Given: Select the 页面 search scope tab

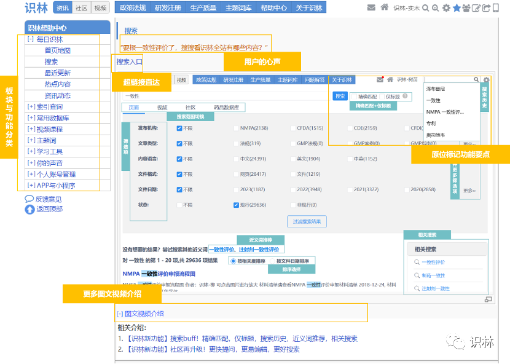Looking at the screenshot, I should tap(134, 108).
